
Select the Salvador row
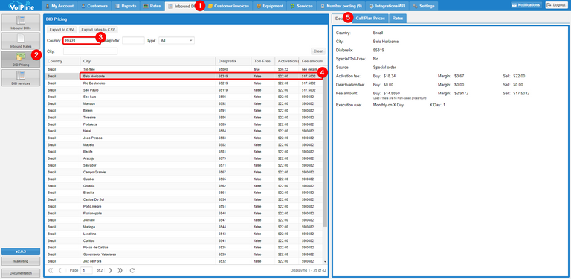[x=184, y=165]
